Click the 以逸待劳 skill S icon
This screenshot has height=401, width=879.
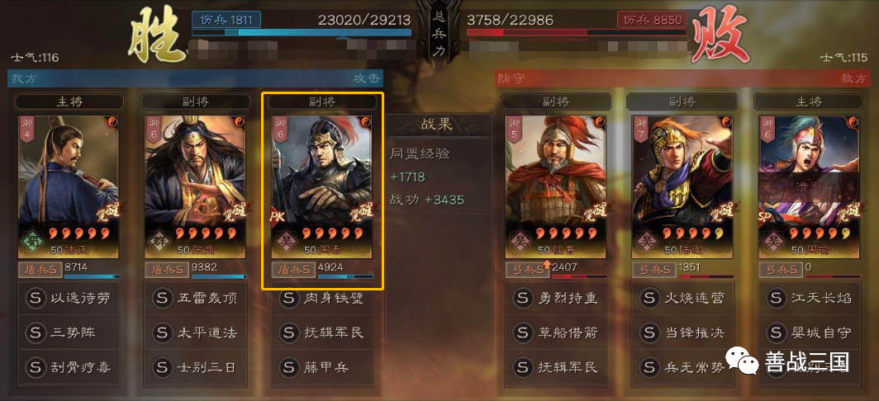click(x=35, y=298)
